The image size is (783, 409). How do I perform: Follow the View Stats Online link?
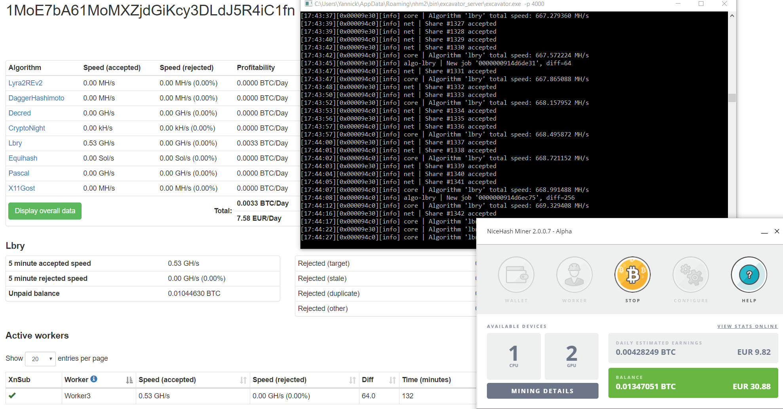click(x=747, y=326)
